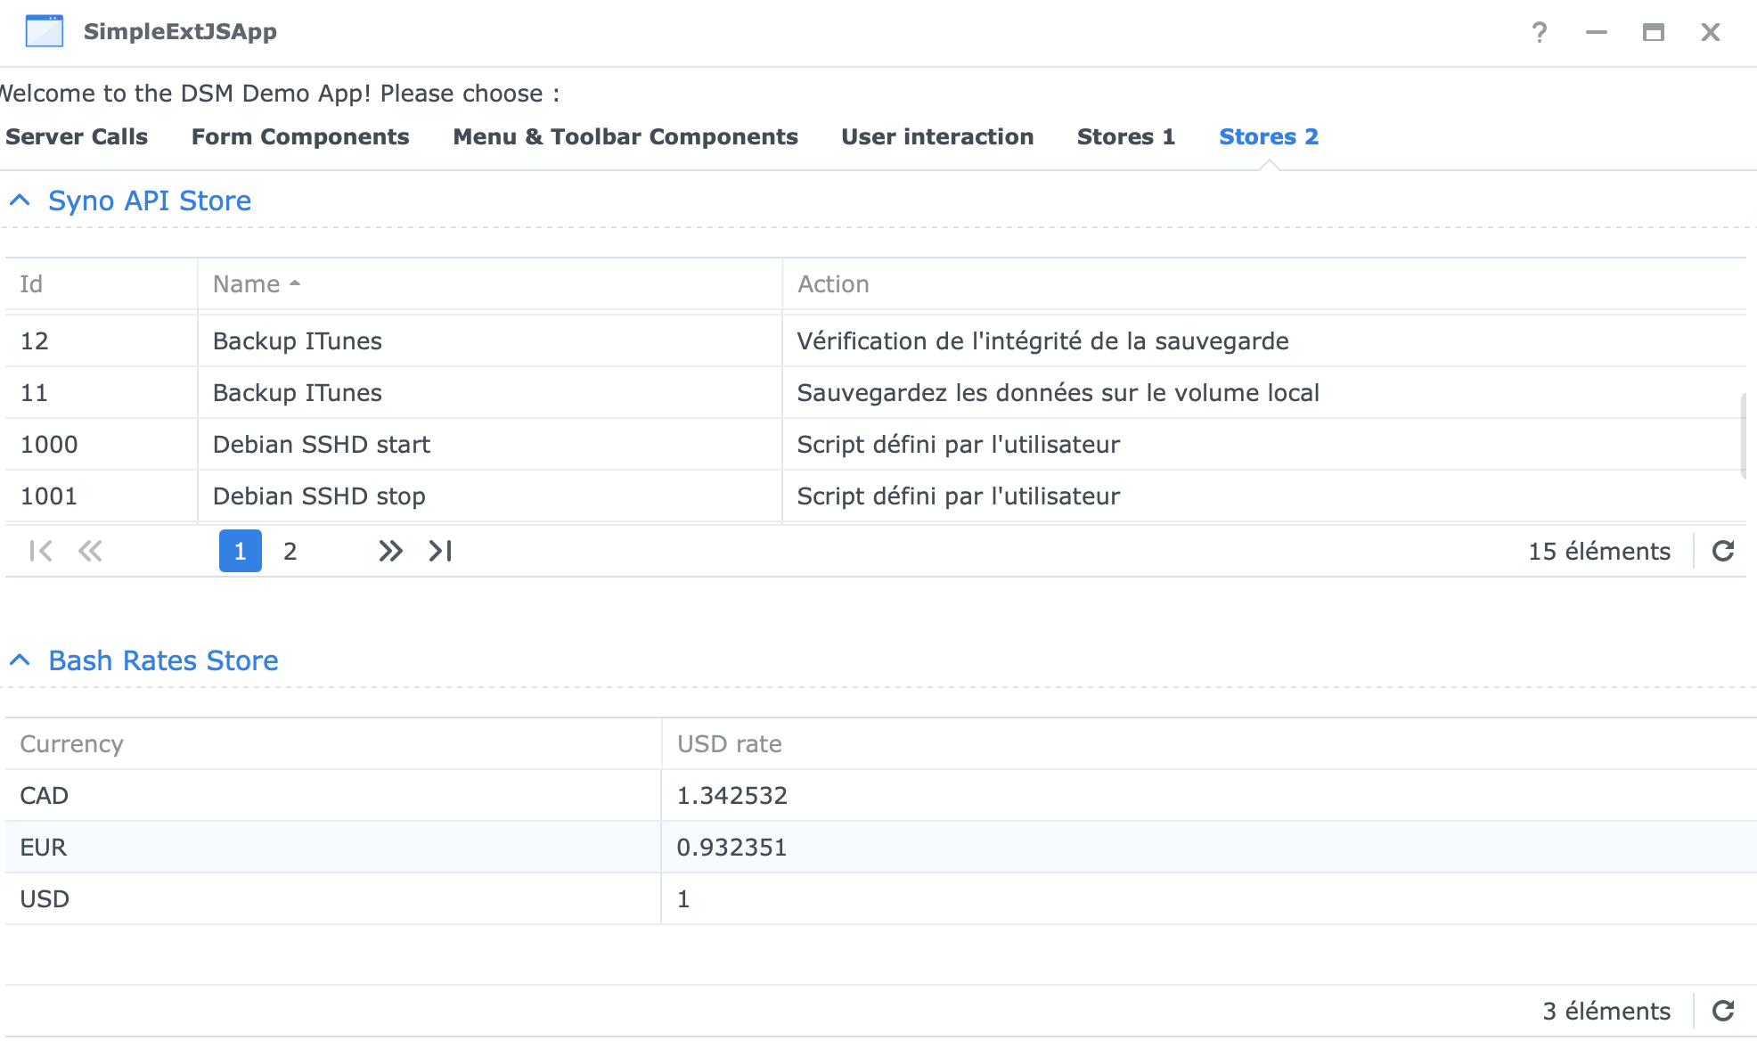The image size is (1757, 1041).
Task: Collapse the Syno API Store panel
Action: point(20,201)
